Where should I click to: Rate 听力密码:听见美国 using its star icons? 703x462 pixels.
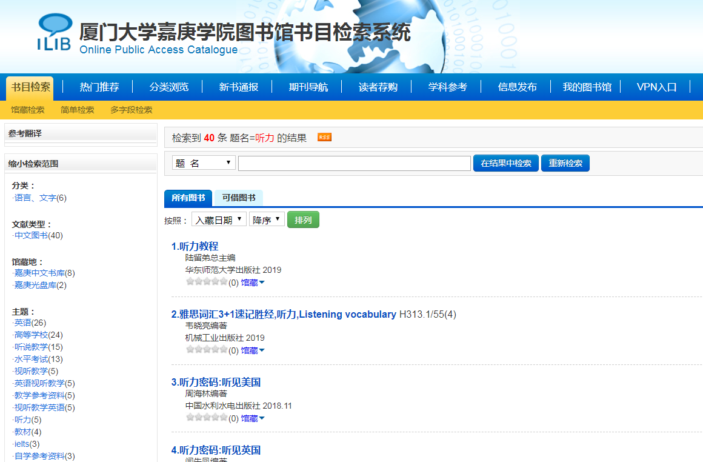[x=206, y=418]
